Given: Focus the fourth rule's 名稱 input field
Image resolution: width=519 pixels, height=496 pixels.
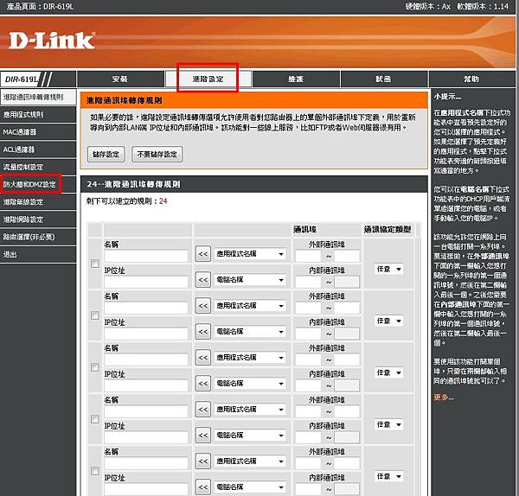Looking at the screenshot, I should pyautogui.click(x=146, y=411).
